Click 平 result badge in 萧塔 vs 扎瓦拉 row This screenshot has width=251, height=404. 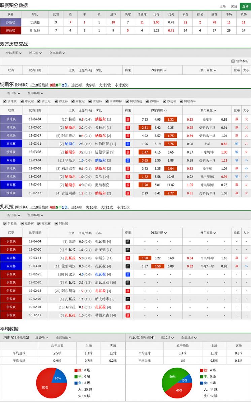pyautogui.click(x=128, y=241)
